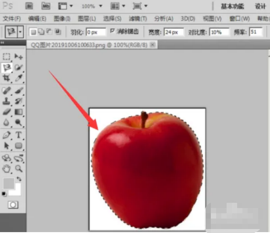Select the Move tool

point(18,56)
